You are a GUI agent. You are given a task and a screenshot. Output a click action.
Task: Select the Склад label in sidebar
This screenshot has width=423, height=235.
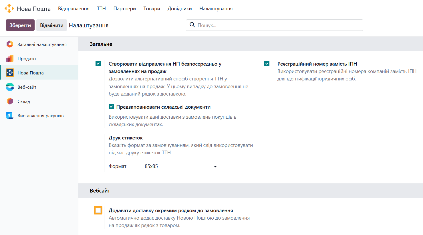(x=24, y=102)
